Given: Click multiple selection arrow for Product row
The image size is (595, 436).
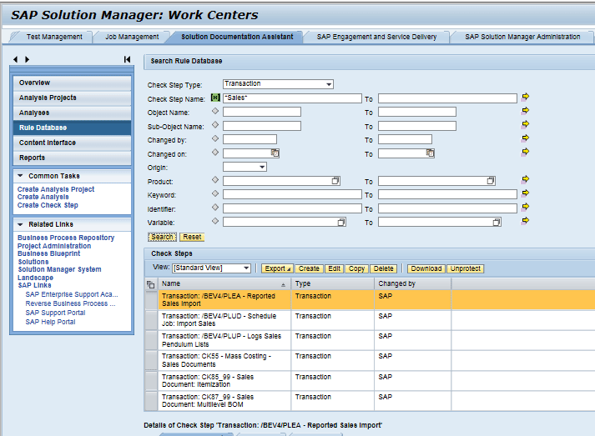Looking at the screenshot, I should click(x=525, y=179).
